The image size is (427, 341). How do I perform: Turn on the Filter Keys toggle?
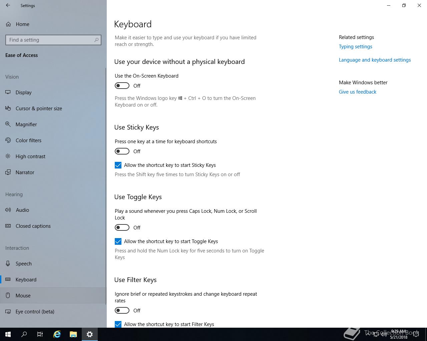pyautogui.click(x=122, y=310)
